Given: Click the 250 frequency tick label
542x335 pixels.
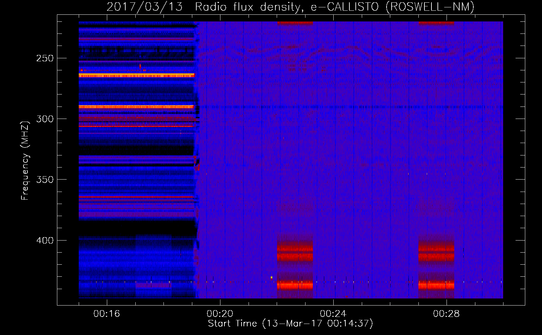Looking at the screenshot, I should point(45,58).
